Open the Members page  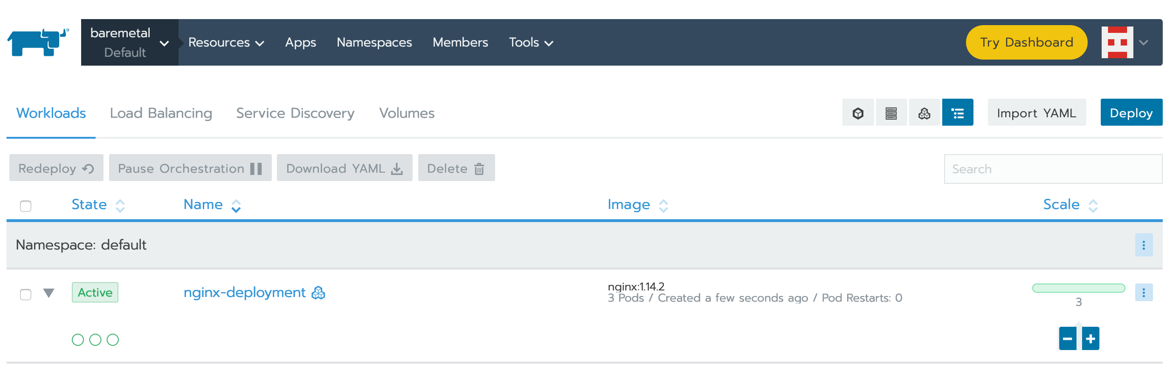tap(460, 42)
